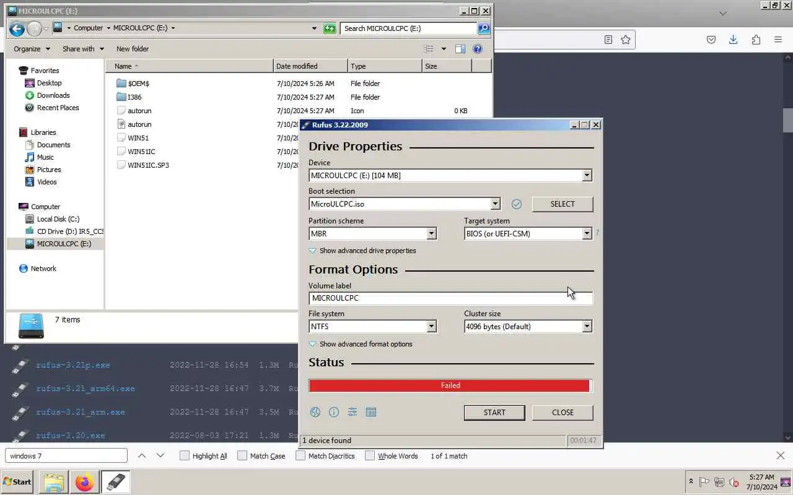Click the Pocket save icon in Firefox
Viewport: 793px width, 495px height.
tap(711, 40)
